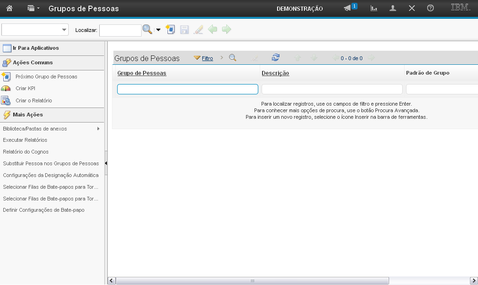Click the Filtro link in table toolbar

[207, 58]
